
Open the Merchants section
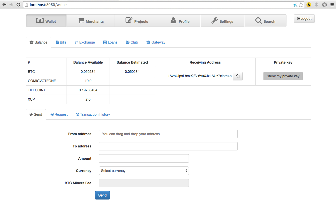(91, 21)
